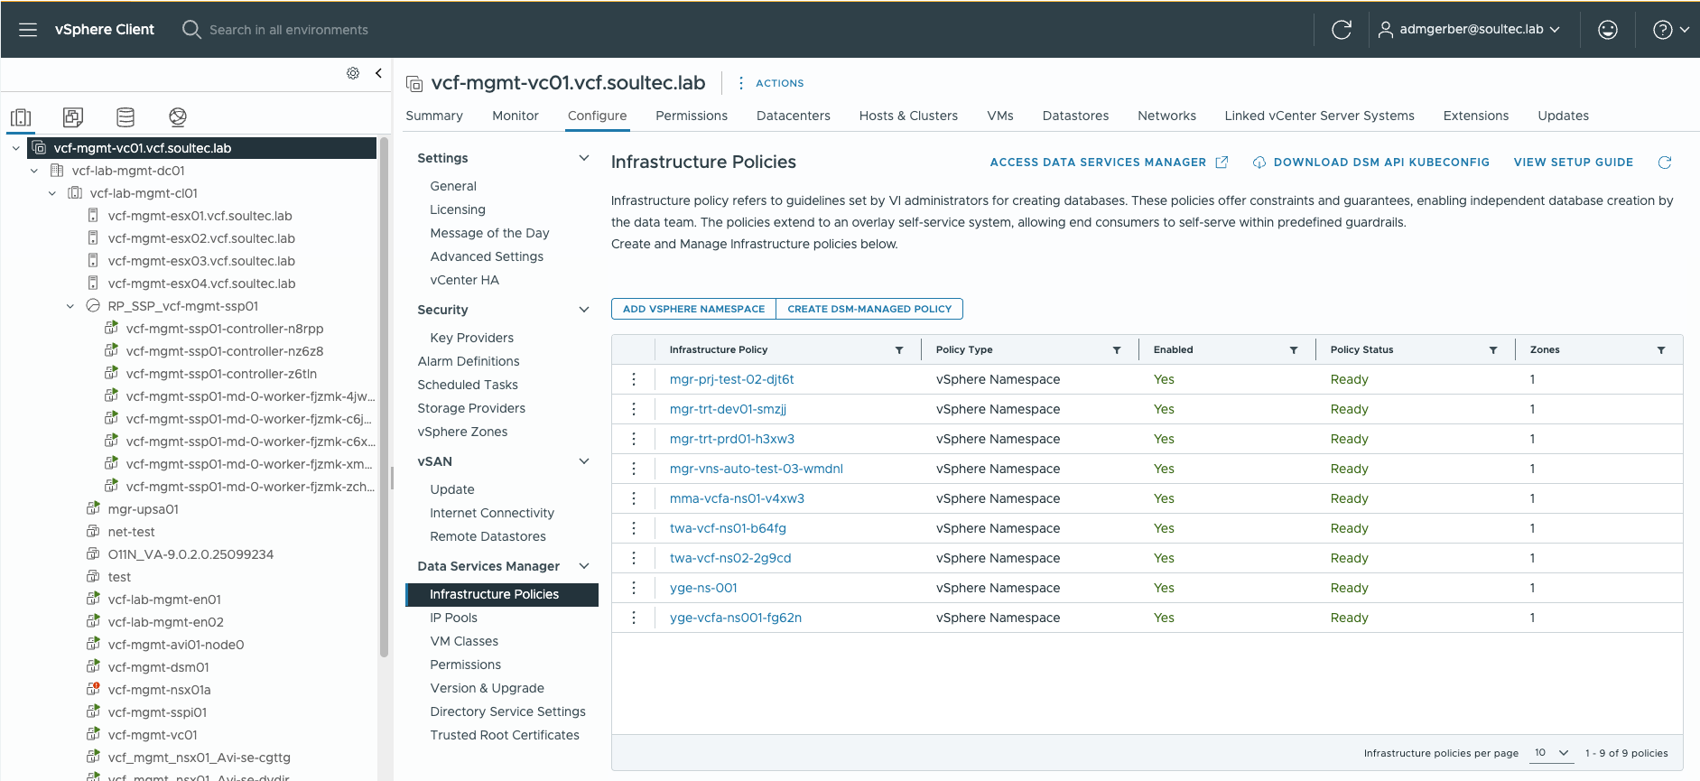1700x781 pixels.
Task: Collapse the vcf-lab-mgmt-cl01 cluster node
Action: click(51, 193)
